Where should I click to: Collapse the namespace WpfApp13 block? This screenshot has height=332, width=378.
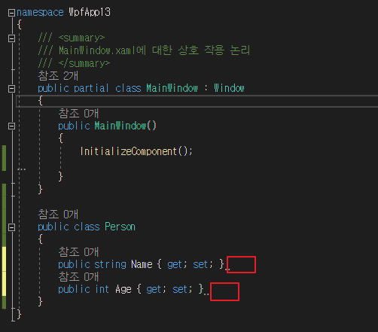(11, 13)
